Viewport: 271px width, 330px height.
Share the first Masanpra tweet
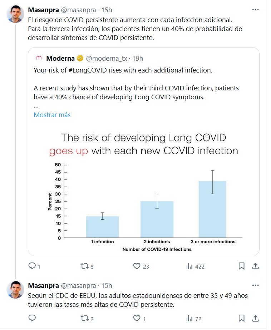256,266
